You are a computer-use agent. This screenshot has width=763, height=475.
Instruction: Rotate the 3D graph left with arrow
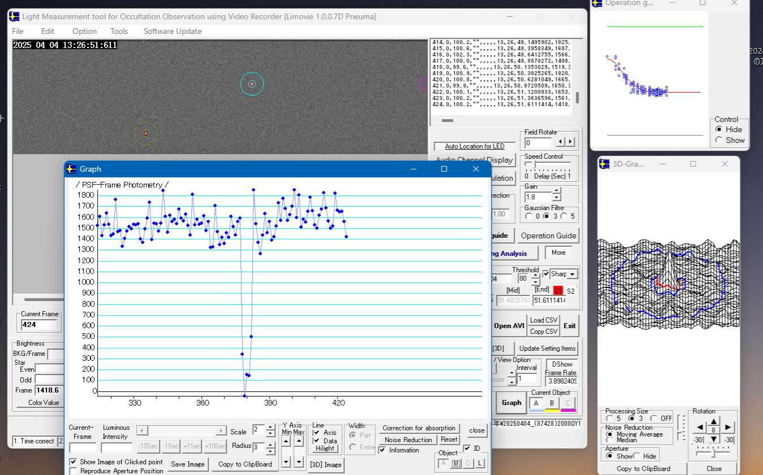pos(700,428)
